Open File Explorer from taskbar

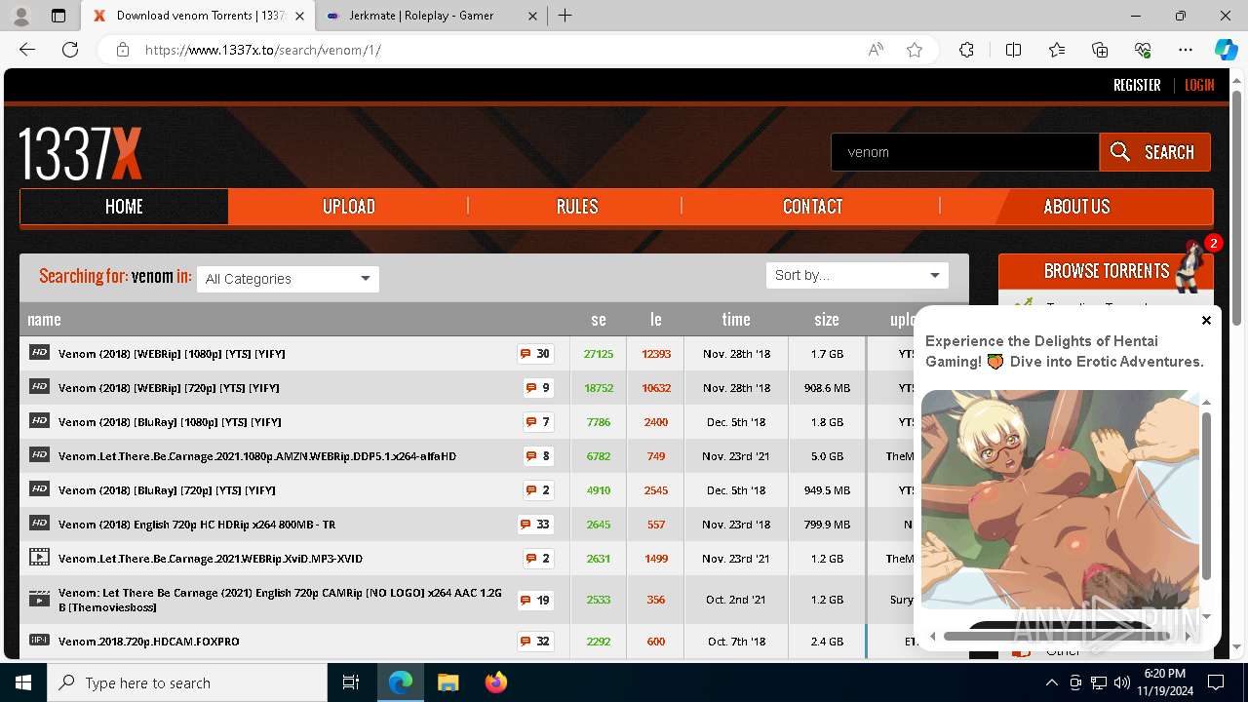448,682
